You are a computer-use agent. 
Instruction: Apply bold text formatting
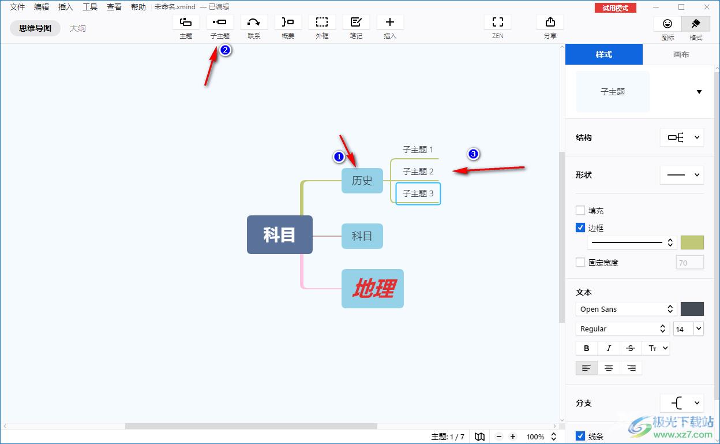pyautogui.click(x=587, y=348)
